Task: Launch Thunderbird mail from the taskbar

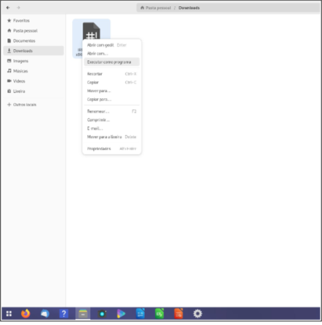Action: (45, 313)
